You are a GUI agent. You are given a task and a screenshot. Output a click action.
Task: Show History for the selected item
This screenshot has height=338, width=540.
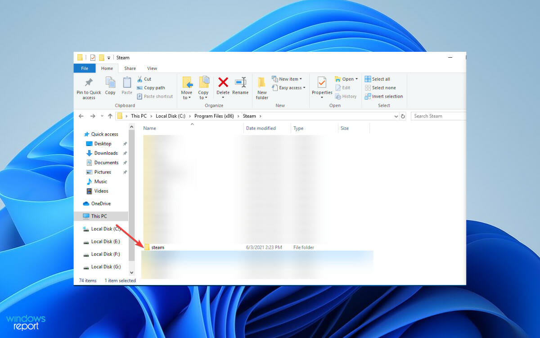point(346,96)
